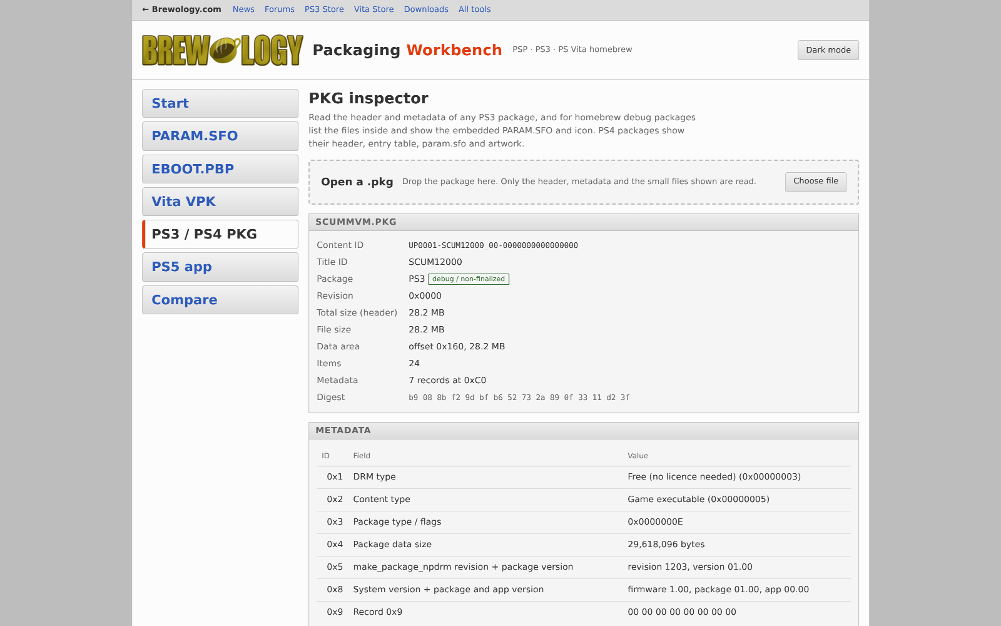
Task: Click the Metadata value 7 records at 0xC0
Action: click(447, 381)
